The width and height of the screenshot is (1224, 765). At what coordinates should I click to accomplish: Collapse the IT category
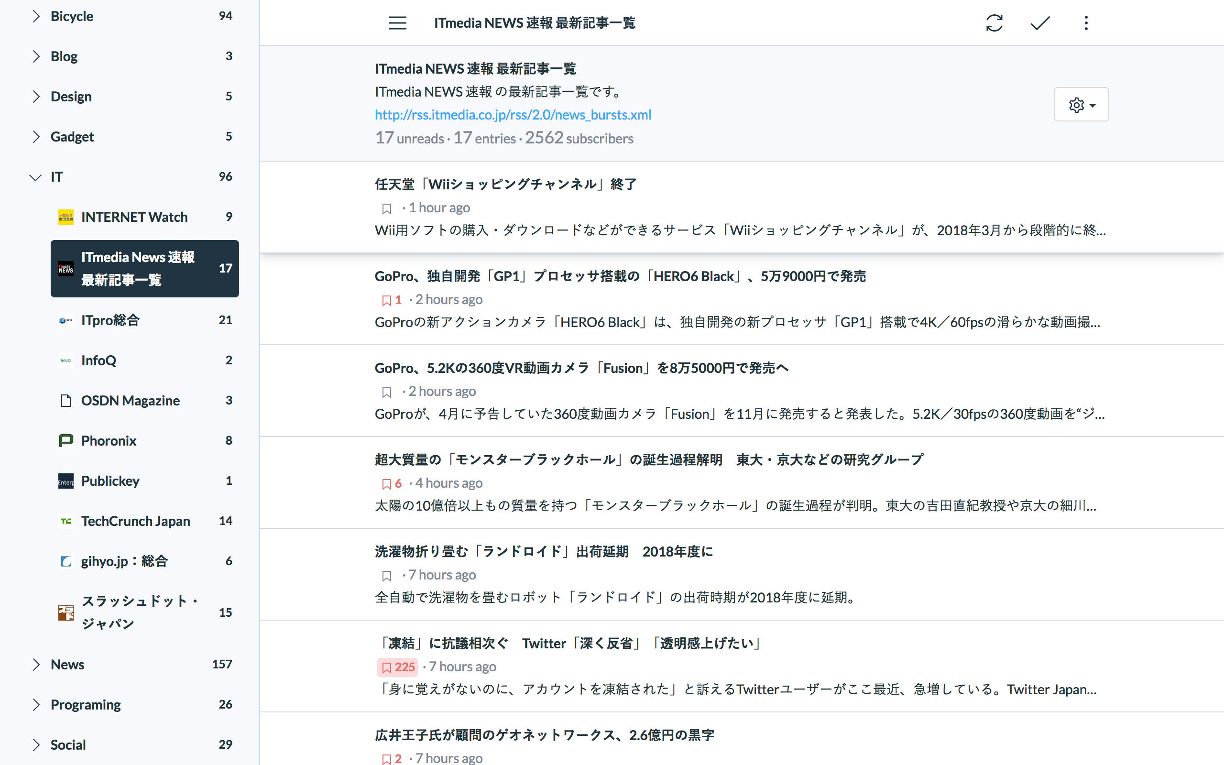(x=35, y=177)
